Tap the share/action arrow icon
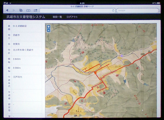This screenshot has width=164, height=120. pos(36,10)
